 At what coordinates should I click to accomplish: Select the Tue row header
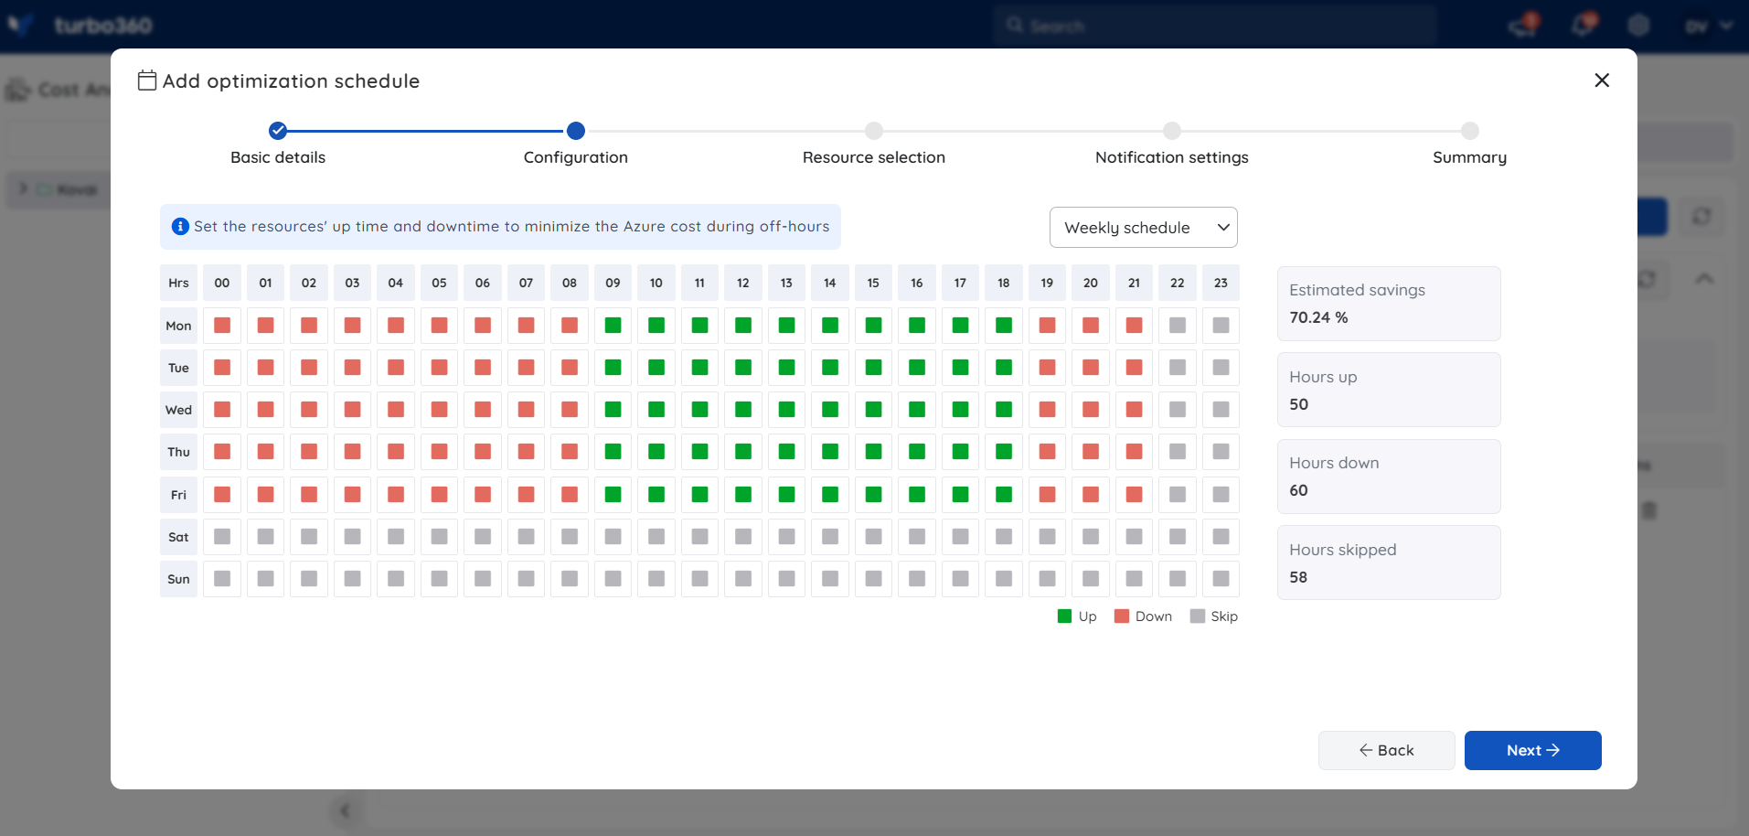click(x=179, y=368)
